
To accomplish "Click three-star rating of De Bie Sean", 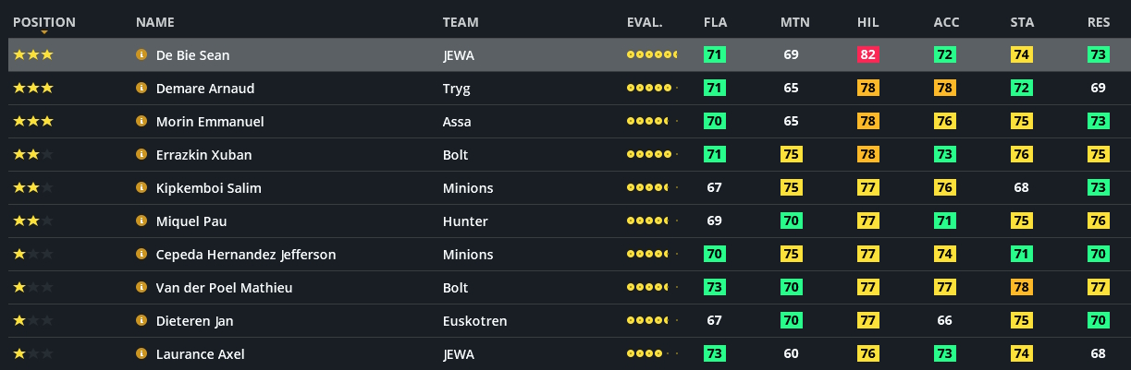I will pos(33,55).
